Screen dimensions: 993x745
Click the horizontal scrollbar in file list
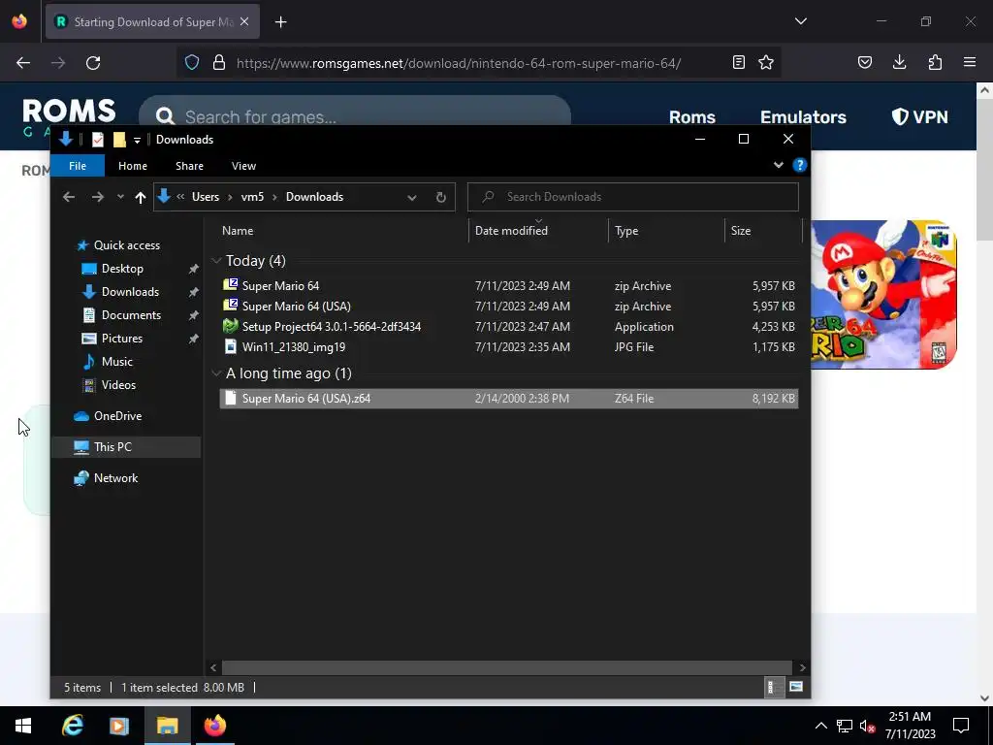pos(507,667)
